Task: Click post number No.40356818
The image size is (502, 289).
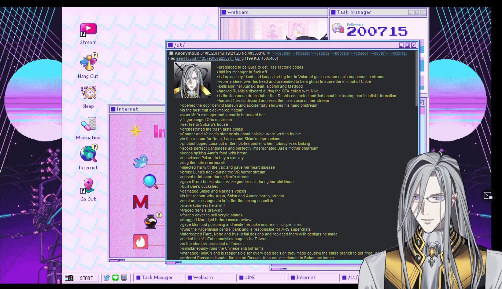Action: (x=253, y=54)
